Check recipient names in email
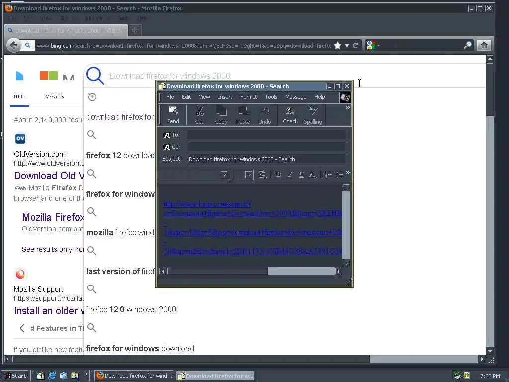 [290, 115]
